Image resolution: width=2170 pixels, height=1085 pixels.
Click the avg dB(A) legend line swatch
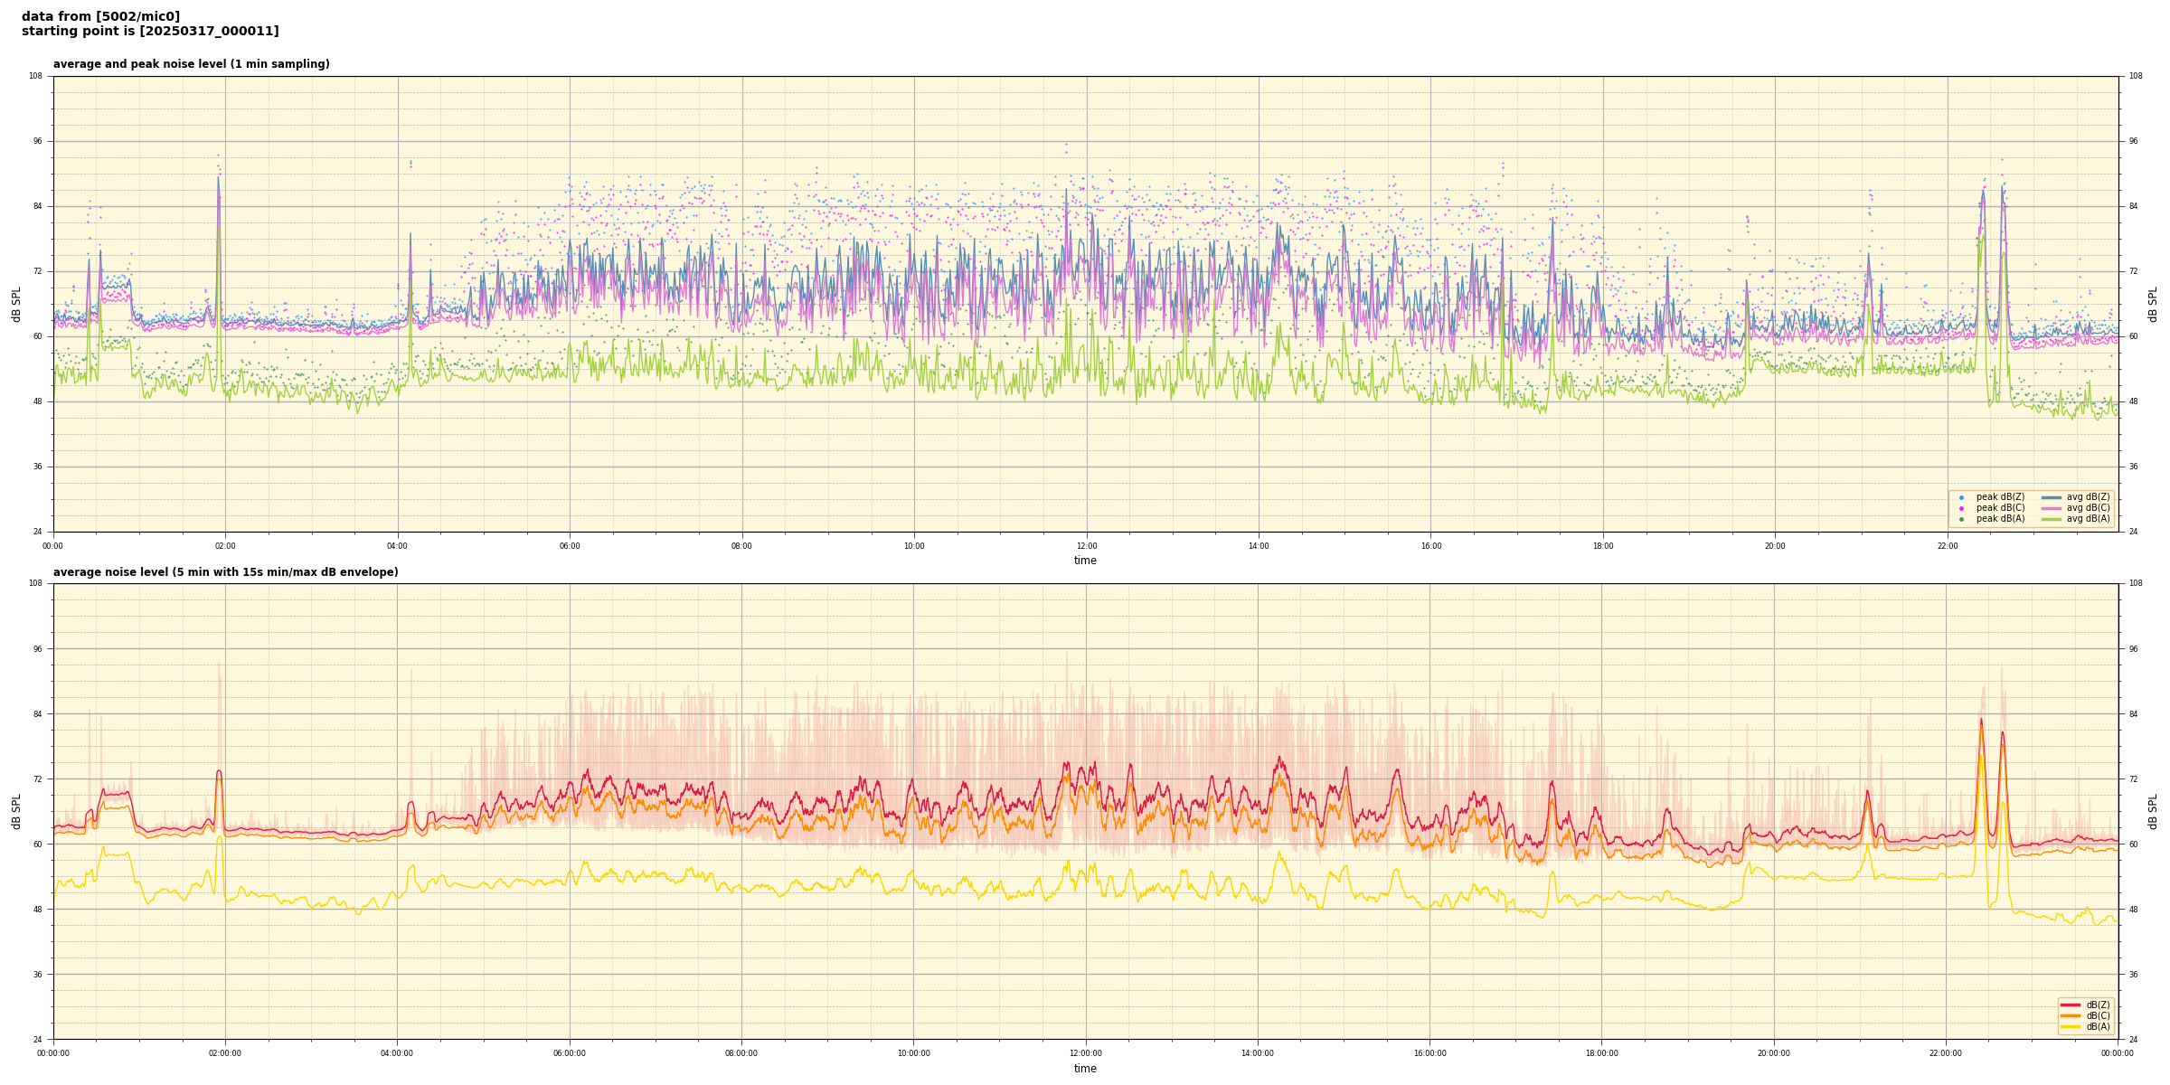click(x=2051, y=519)
